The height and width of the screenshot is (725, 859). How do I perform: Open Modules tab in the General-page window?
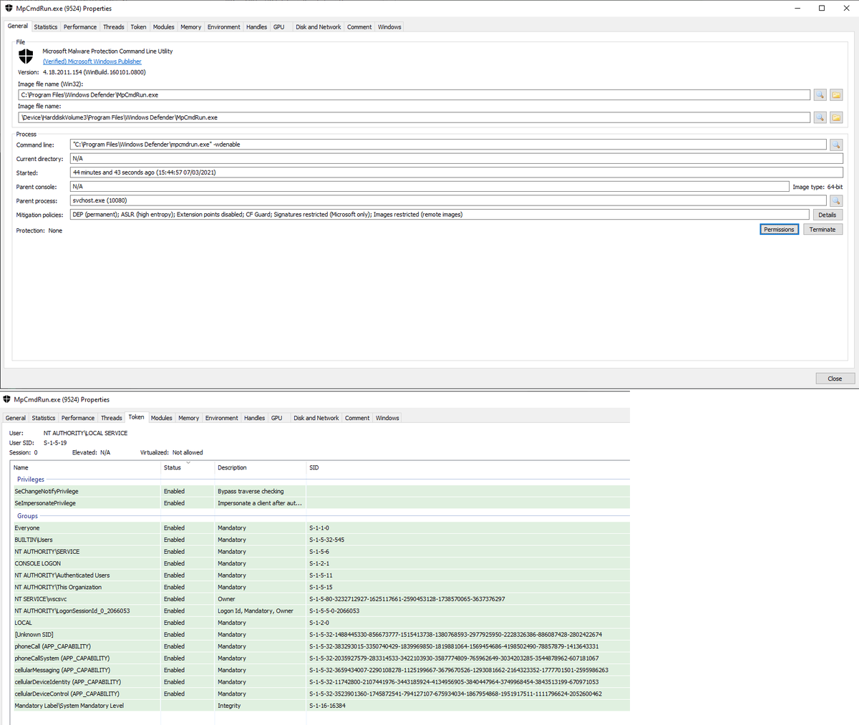tap(164, 27)
